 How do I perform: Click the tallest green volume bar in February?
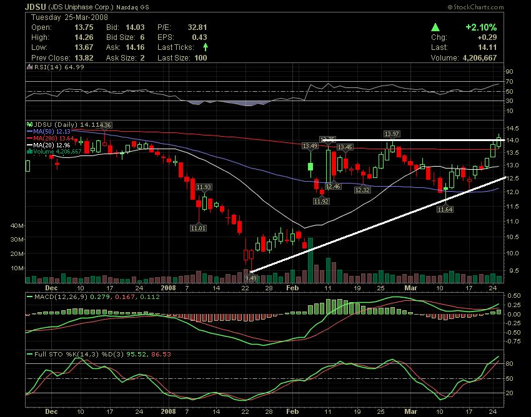[x=310, y=260]
